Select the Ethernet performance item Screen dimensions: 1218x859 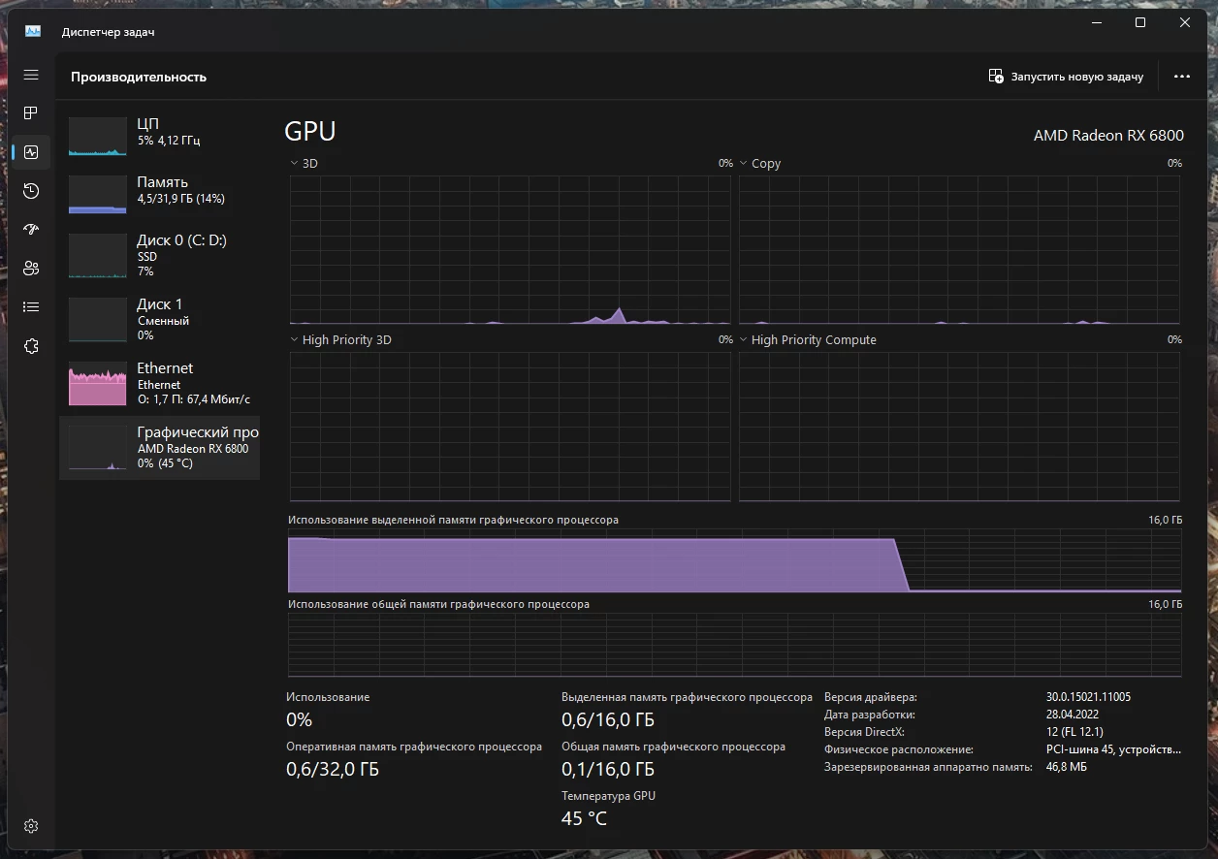[x=160, y=383]
